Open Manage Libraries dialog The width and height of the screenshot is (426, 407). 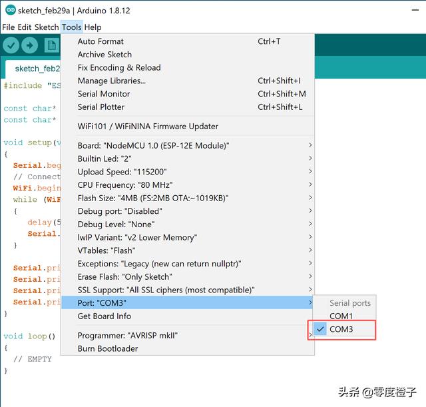[188, 81]
